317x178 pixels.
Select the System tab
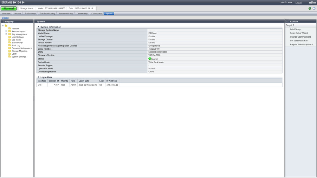109,14
